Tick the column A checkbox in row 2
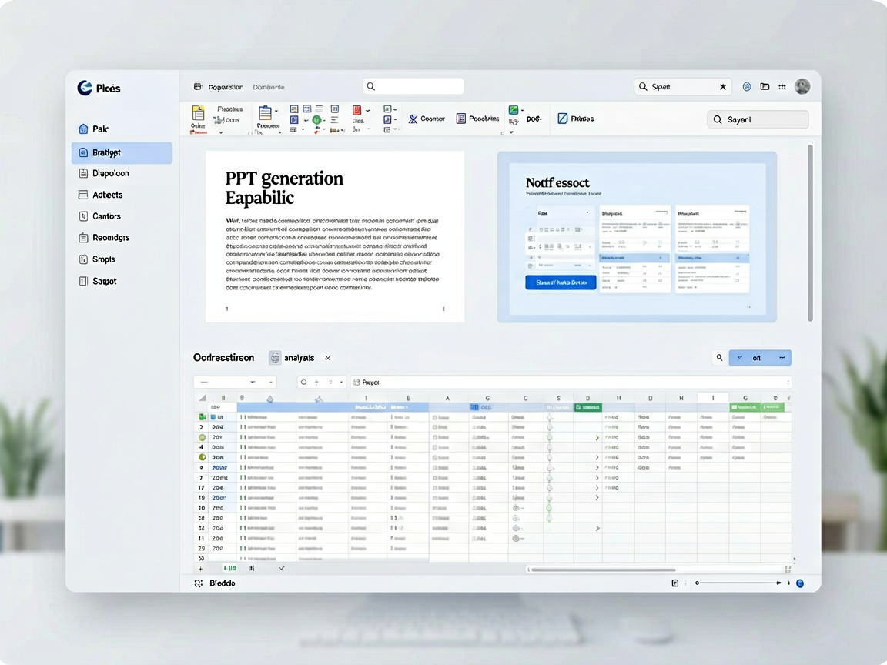 pos(435,427)
